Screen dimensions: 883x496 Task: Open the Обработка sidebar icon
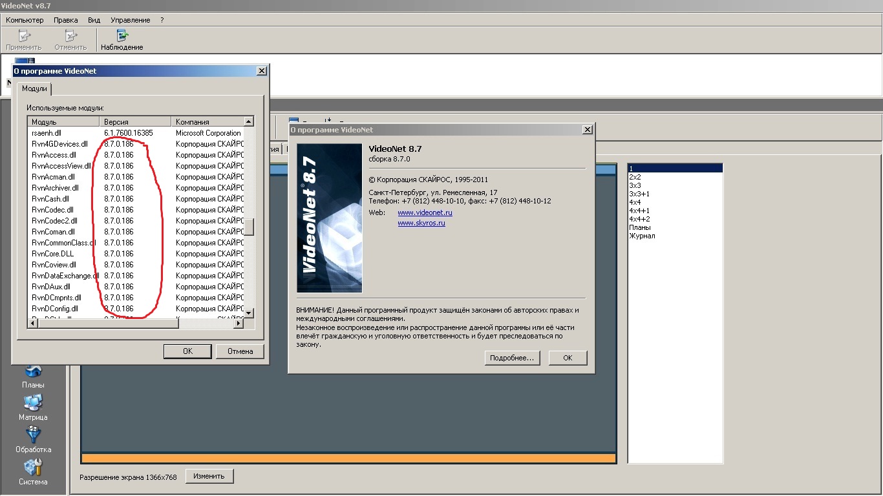33,436
